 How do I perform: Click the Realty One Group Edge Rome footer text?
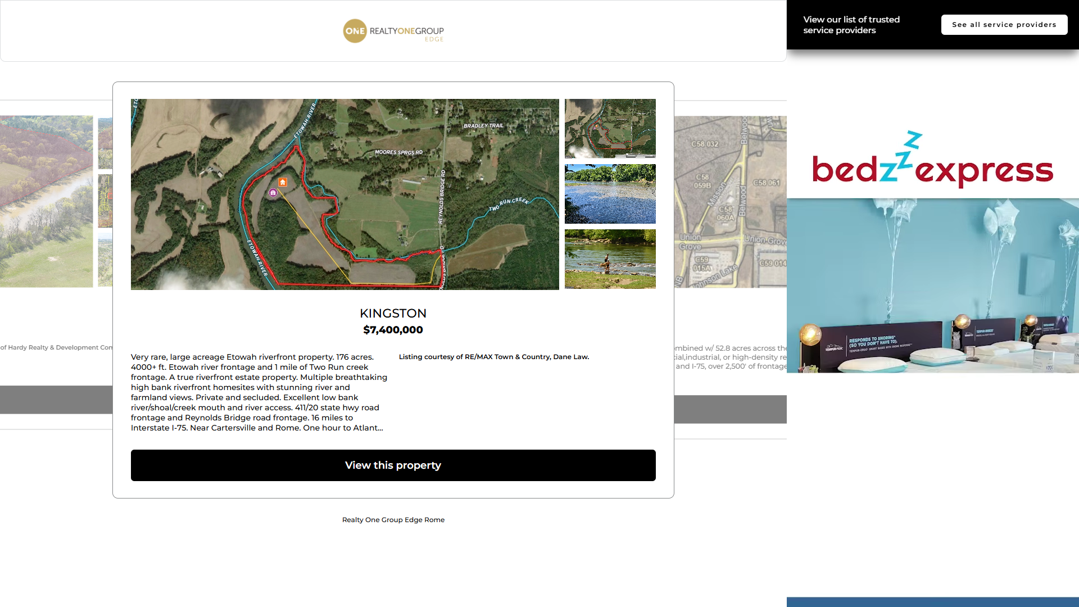click(x=393, y=520)
